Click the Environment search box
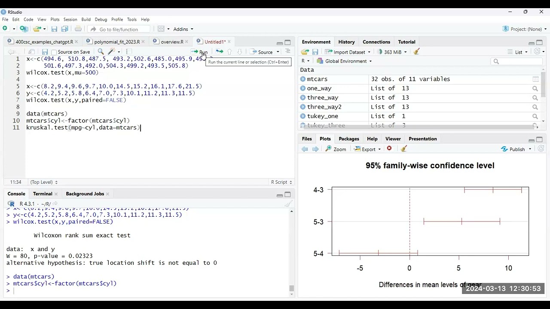550x309 pixels. [517, 61]
